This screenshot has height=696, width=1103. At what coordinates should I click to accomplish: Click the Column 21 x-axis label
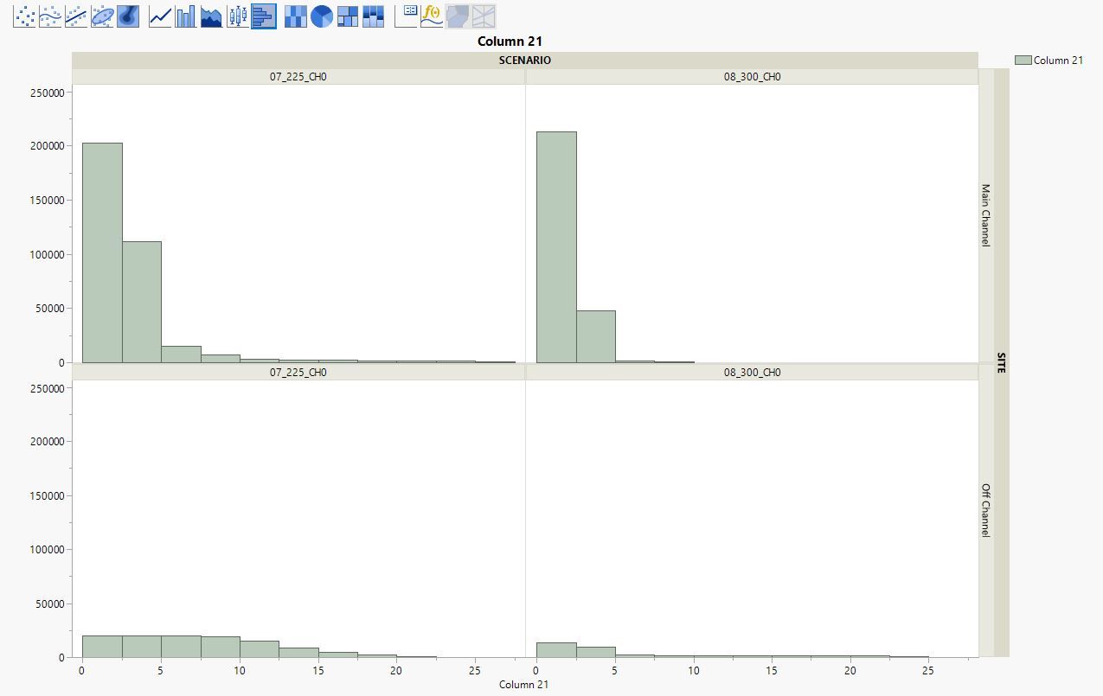click(x=524, y=684)
